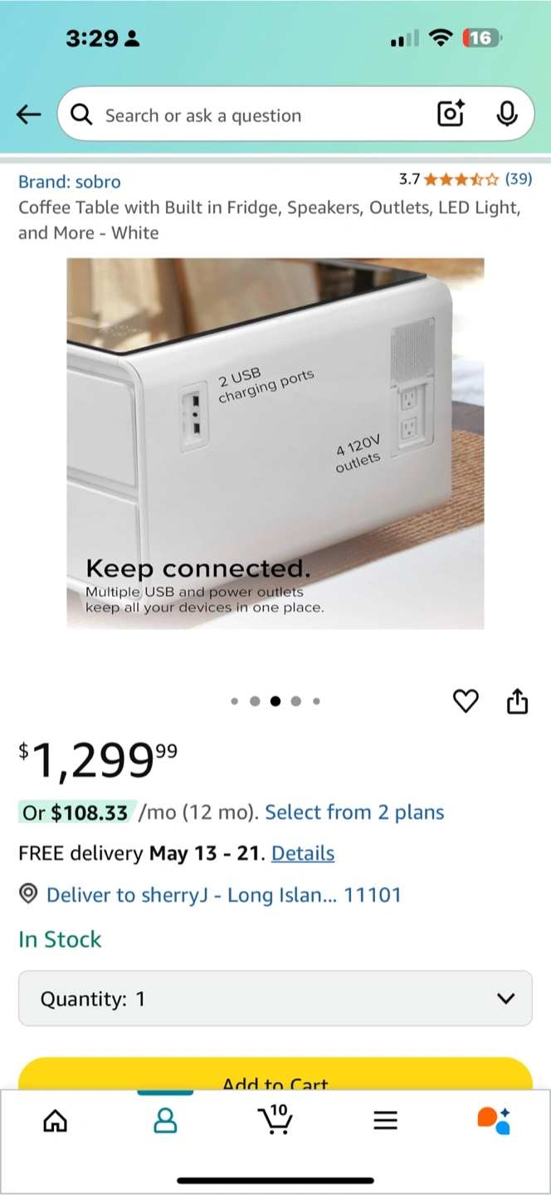Open Brand: sobro link
The height and width of the screenshot is (1195, 551).
(x=70, y=182)
